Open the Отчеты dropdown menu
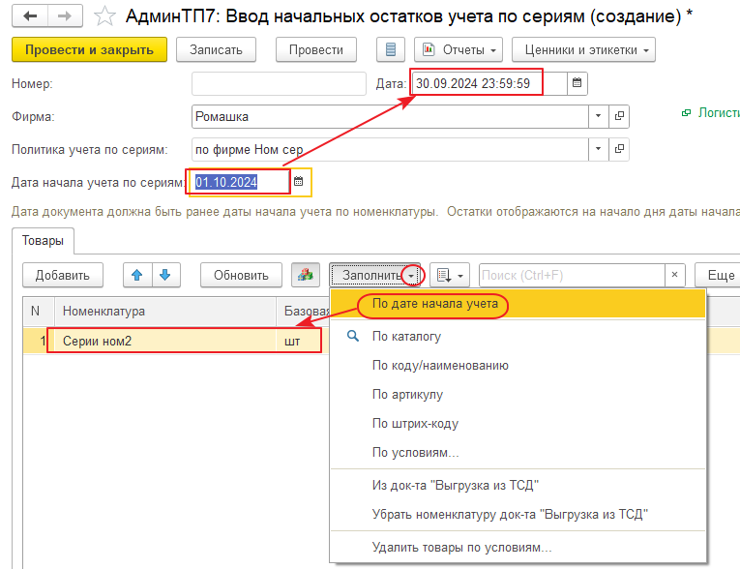This screenshot has width=740, height=569. (459, 49)
